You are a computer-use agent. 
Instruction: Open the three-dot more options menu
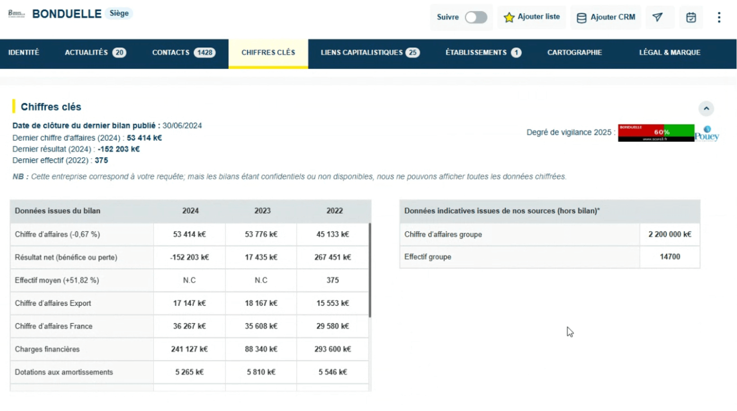pyautogui.click(x=719, y=17)
